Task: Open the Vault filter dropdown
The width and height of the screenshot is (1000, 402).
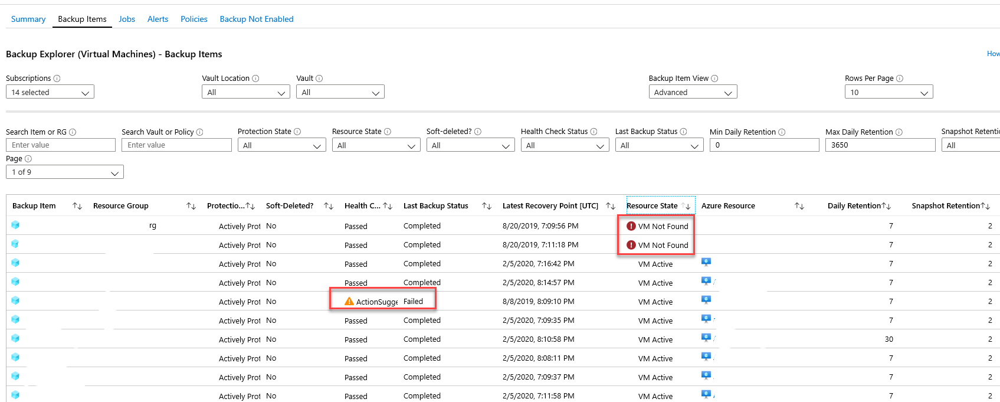Action: pos(340,92)
